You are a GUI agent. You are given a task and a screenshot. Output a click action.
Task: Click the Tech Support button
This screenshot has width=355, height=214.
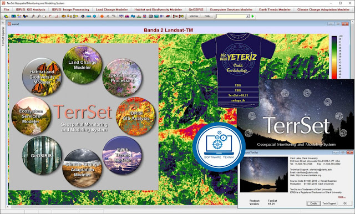tap(329, 203)
